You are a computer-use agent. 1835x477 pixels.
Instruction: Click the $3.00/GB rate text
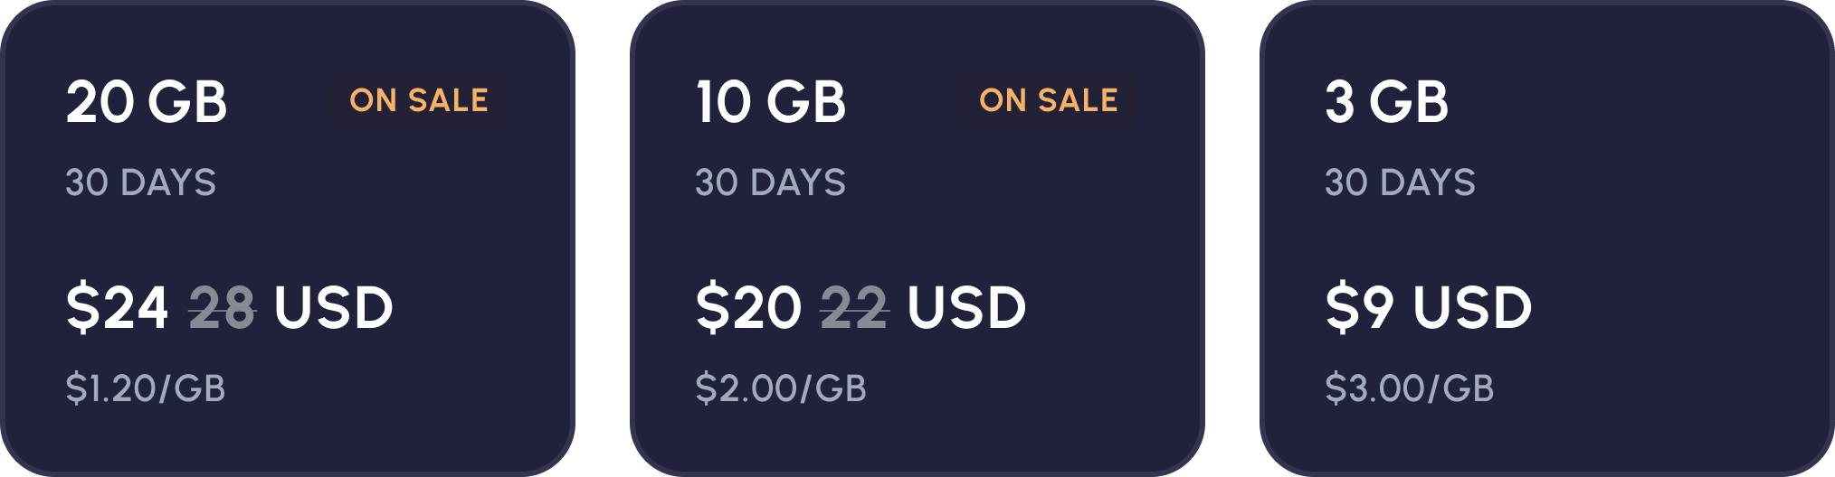[1410, 388]
